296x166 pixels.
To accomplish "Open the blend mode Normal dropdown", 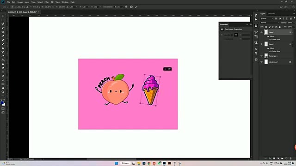I will pos(270,23).
